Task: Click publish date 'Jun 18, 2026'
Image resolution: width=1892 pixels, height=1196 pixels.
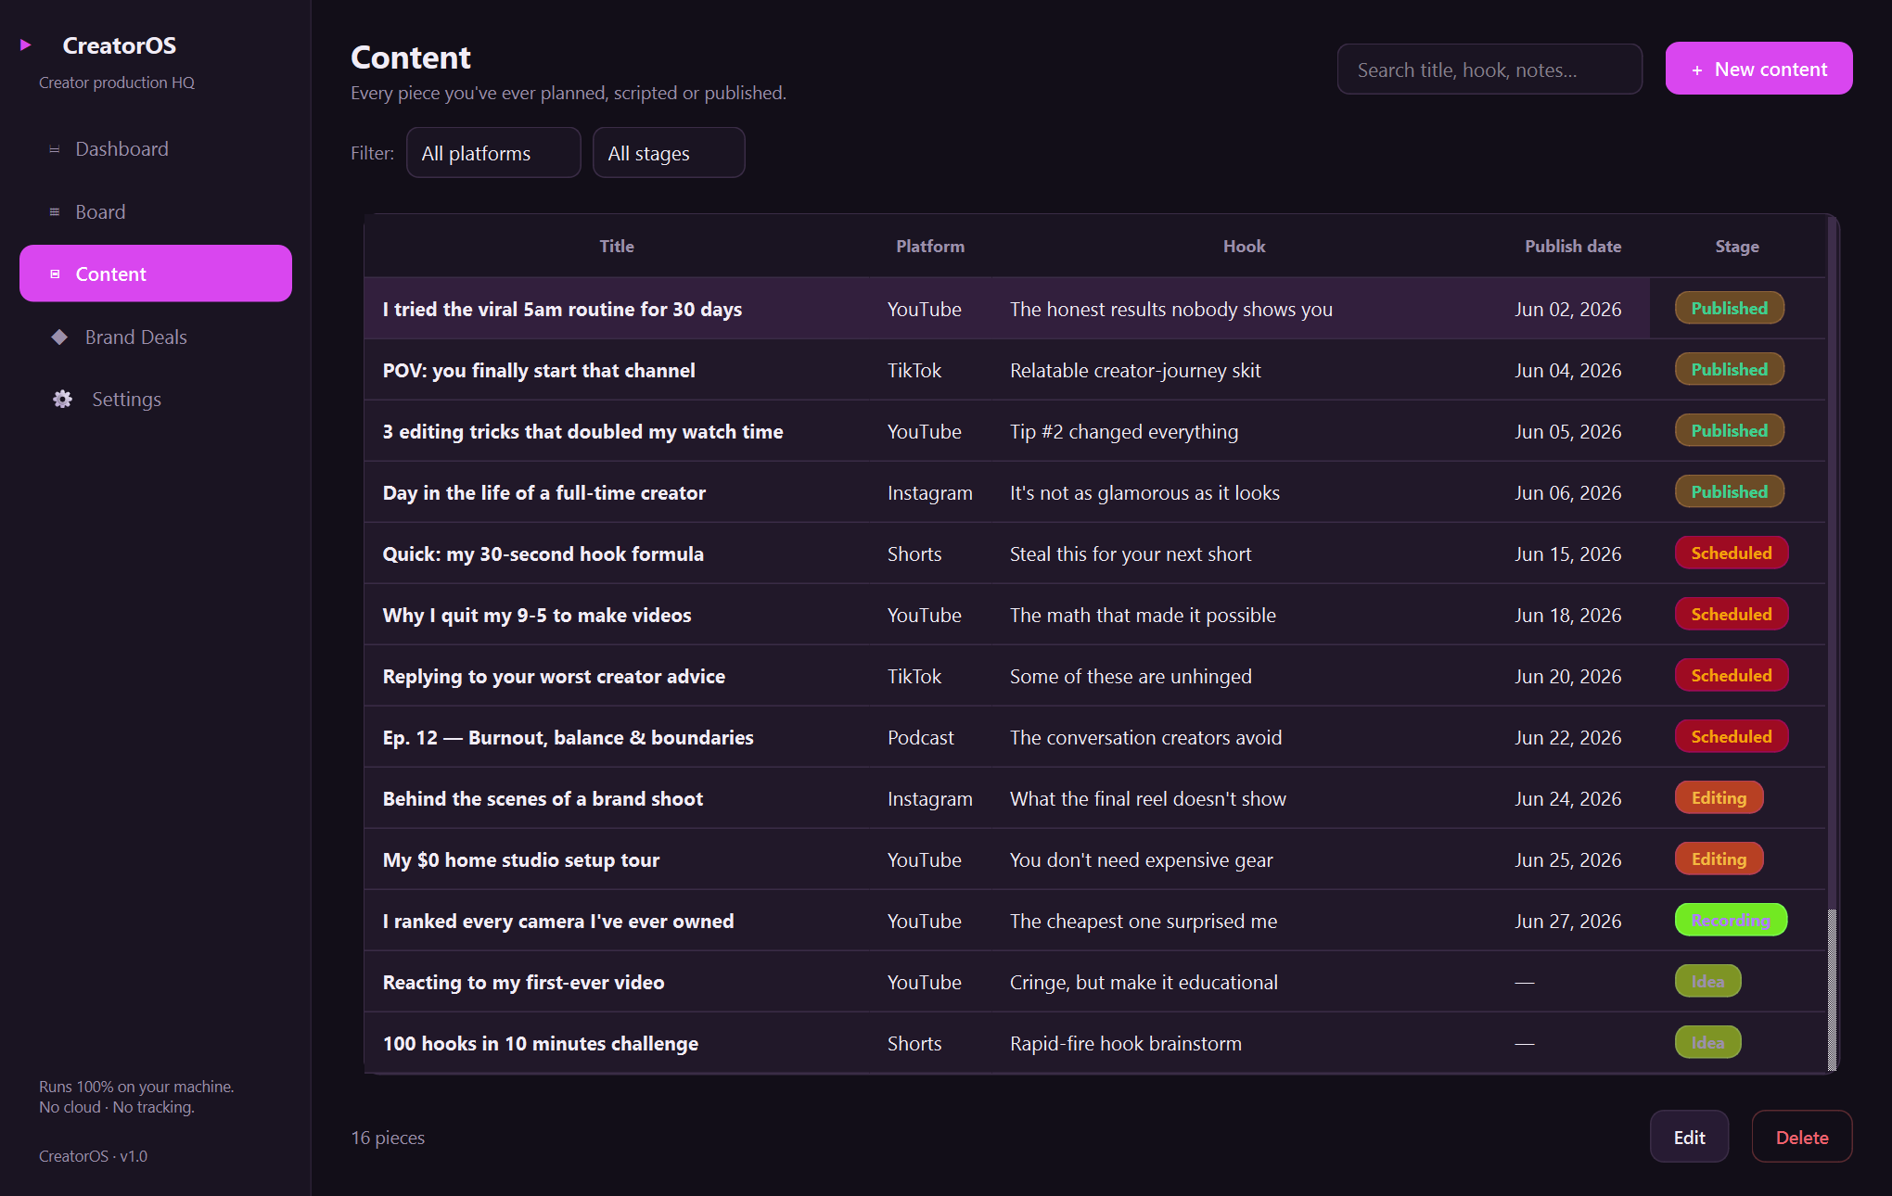Action: point(1567,615)
